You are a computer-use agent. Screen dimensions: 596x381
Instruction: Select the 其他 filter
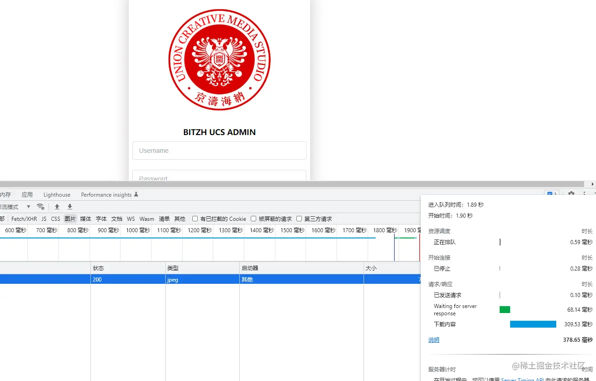(180, 219)
